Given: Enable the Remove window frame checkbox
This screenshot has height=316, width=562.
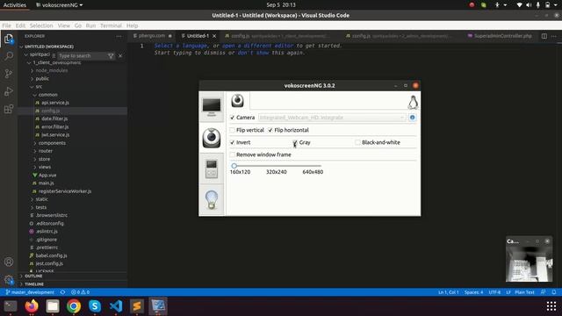Looking at the screenshot, I should (232, 154).
